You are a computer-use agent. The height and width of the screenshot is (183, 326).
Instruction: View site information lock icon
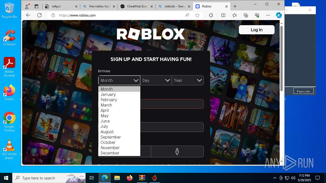pos(53,15)
